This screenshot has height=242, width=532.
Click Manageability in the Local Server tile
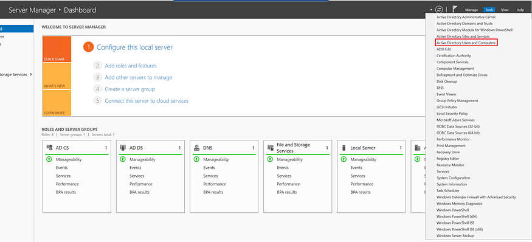coord(364,159)
